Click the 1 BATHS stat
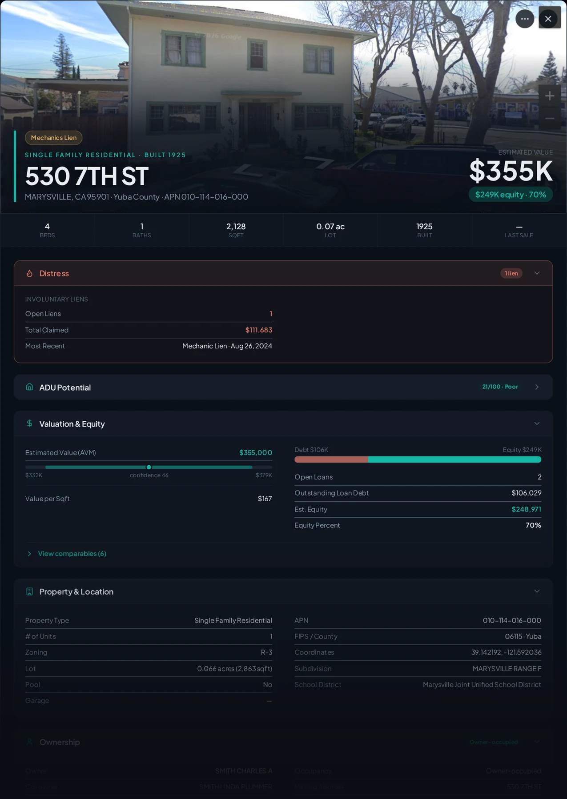567x799 pixels. click(x=141, y=230)
